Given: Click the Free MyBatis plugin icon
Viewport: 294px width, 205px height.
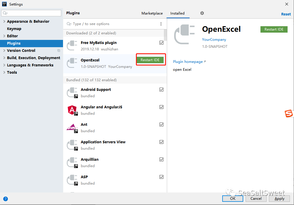Looking at the screenshot, I should 72,45.
